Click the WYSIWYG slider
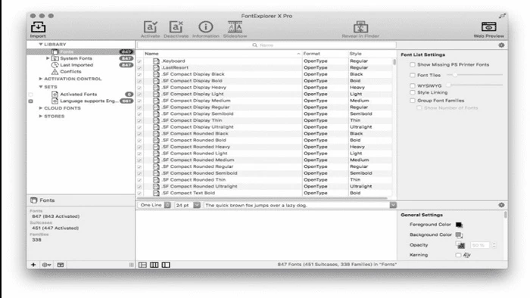The width and height of the screenshot is (530, 298). [x=475, y=85]
